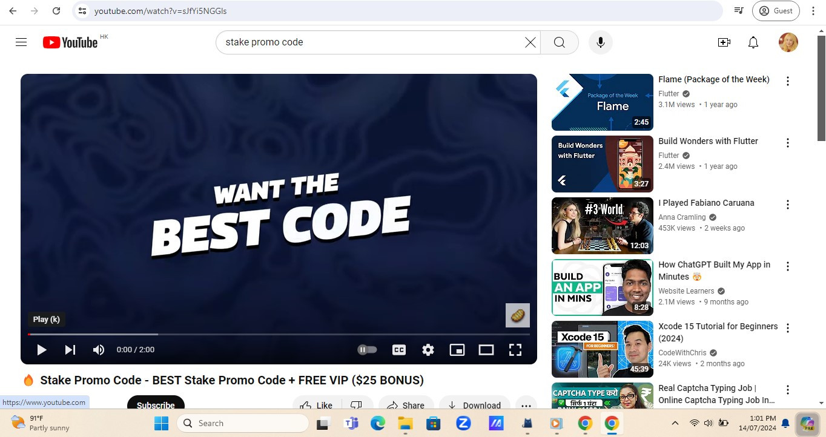The image size is (826, 437).
Task: Enter full screen mode
Action: (515, 350)
